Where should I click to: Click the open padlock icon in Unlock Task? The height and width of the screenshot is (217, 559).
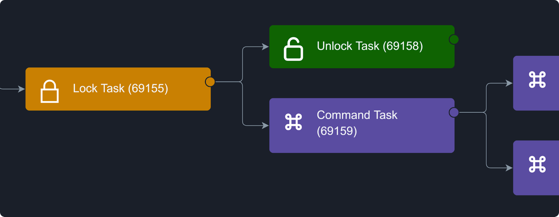pyautogui.click(x=293, y=49)
